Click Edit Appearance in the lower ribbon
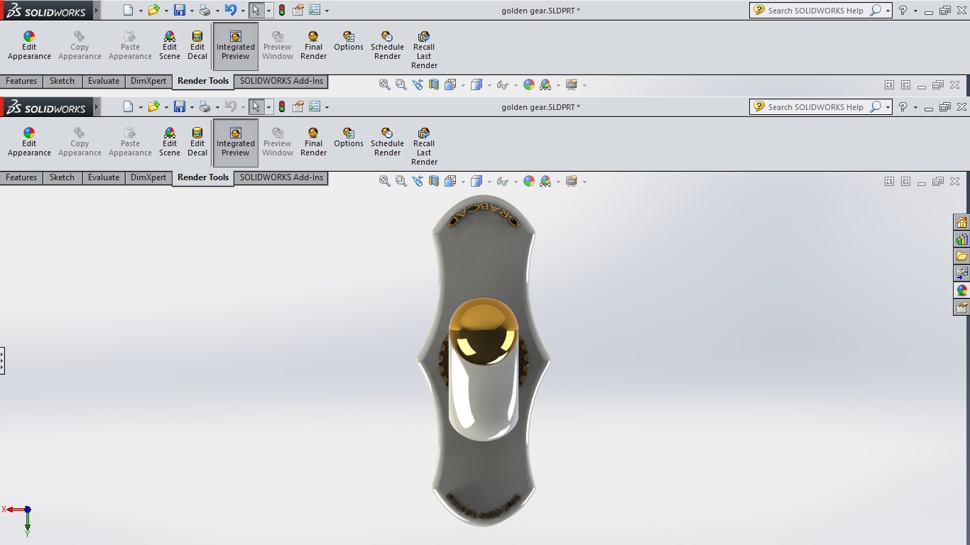Screen dimensions: 970x545 [x=29, y=143]
